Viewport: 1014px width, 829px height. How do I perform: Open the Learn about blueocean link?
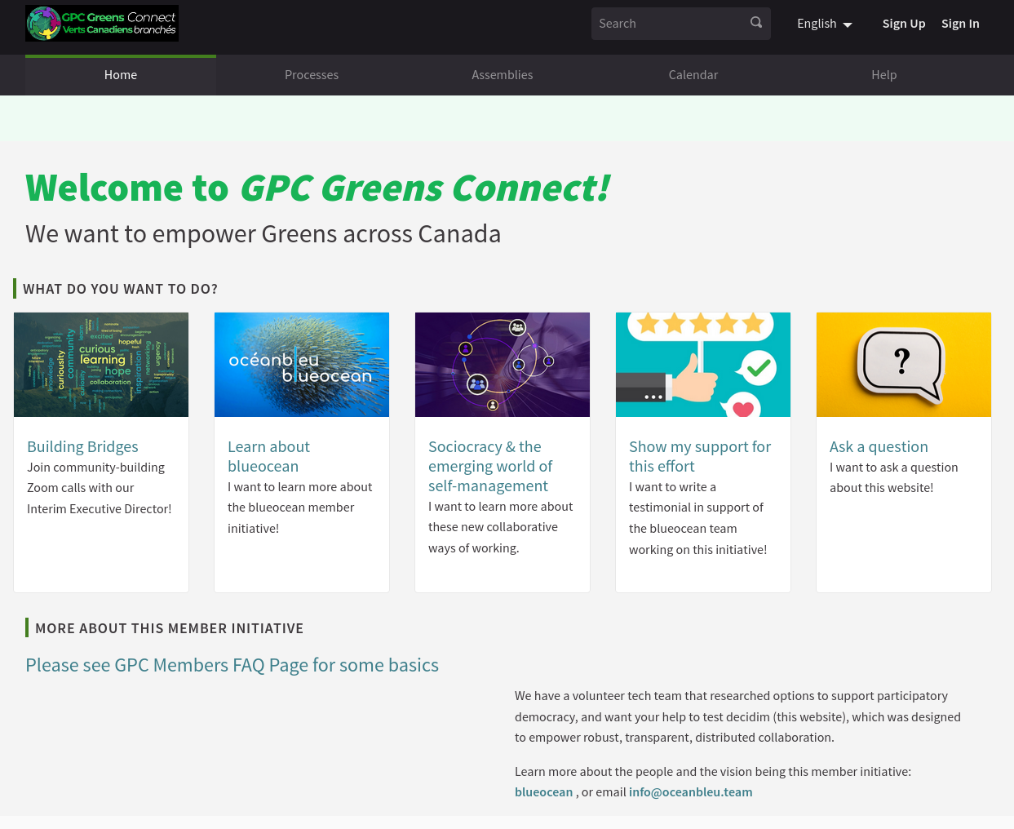pos(268,457)
